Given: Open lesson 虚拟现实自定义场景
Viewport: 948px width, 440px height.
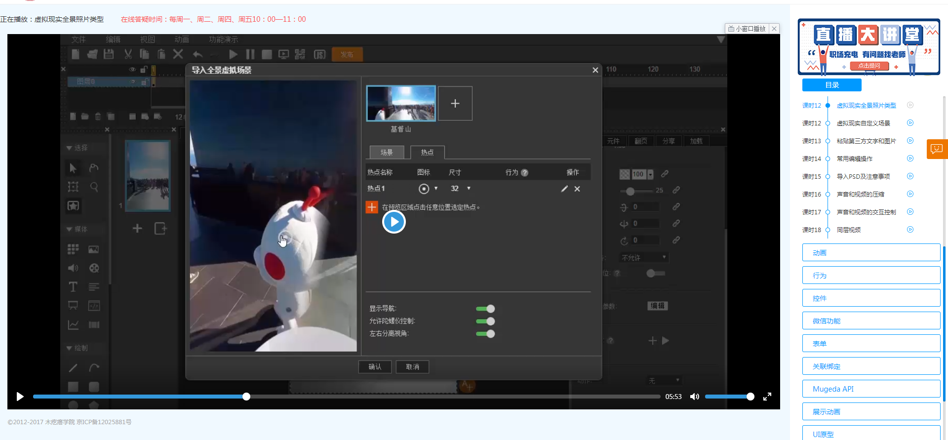Looking at the screenshot, I should (x=863, y=123).
